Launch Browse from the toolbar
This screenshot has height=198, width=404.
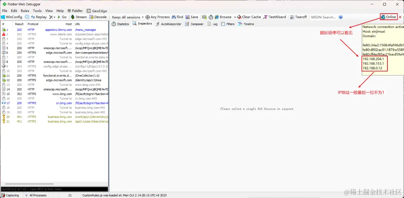(x=223, y=17)
